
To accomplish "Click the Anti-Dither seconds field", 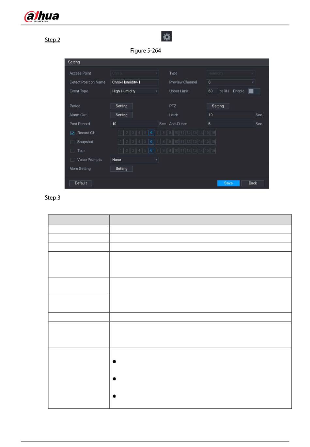I will click(231, 124).
